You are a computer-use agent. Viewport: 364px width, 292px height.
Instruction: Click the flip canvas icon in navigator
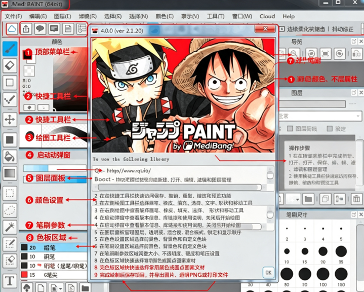[356, 54]
